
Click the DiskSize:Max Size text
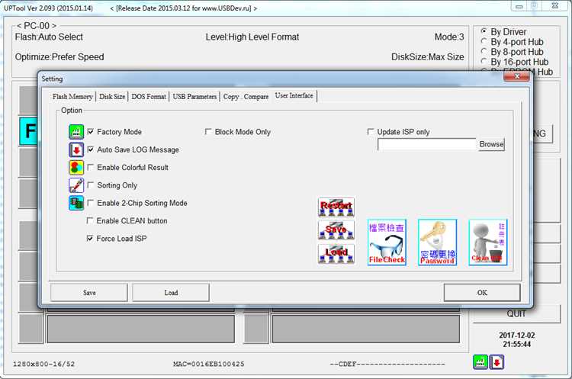[x=428, y=57]
